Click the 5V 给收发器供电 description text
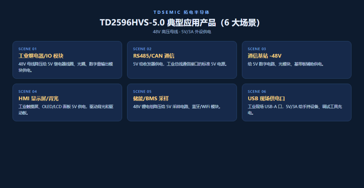 (180, 64)
